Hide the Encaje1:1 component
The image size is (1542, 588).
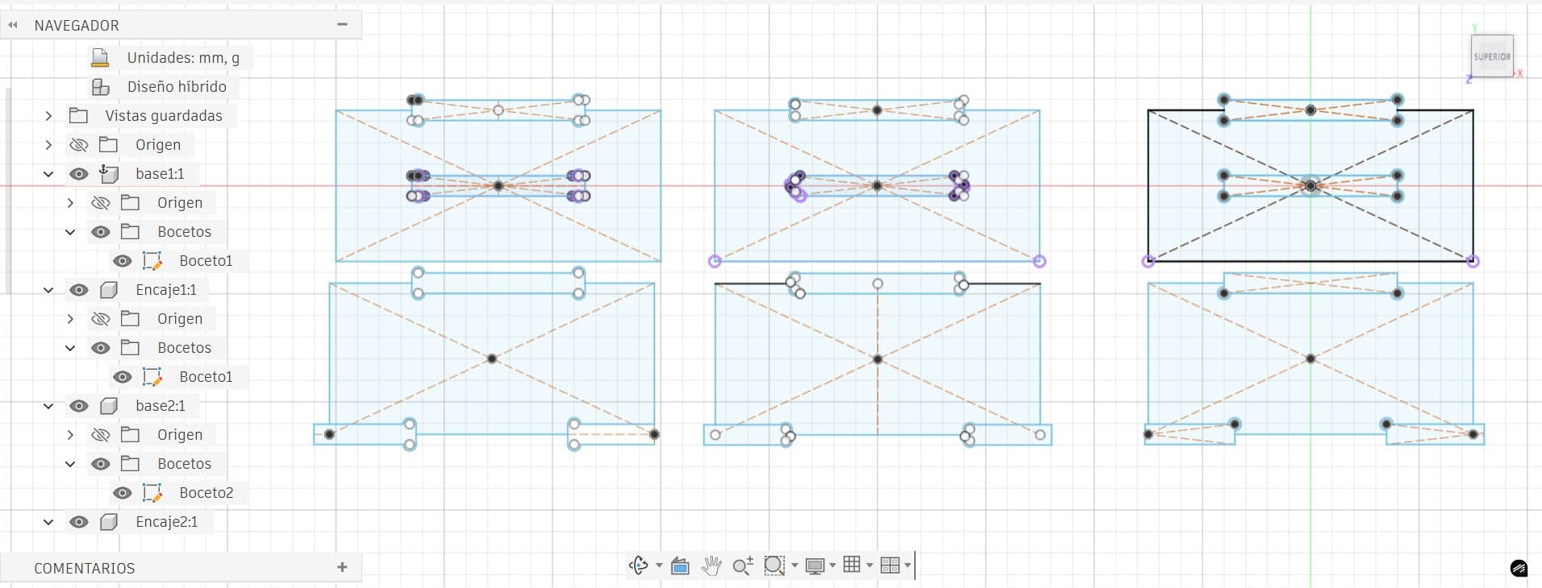[78, 290]
